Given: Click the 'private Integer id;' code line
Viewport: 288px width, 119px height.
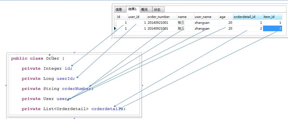Looking at the screenshot, I should tap(47, 69).
